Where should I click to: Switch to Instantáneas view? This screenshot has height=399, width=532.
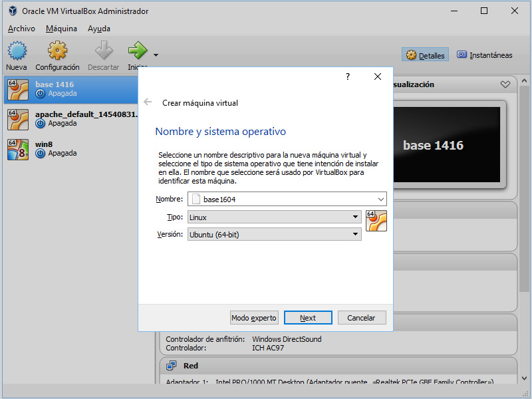click(x=485, y=55)
